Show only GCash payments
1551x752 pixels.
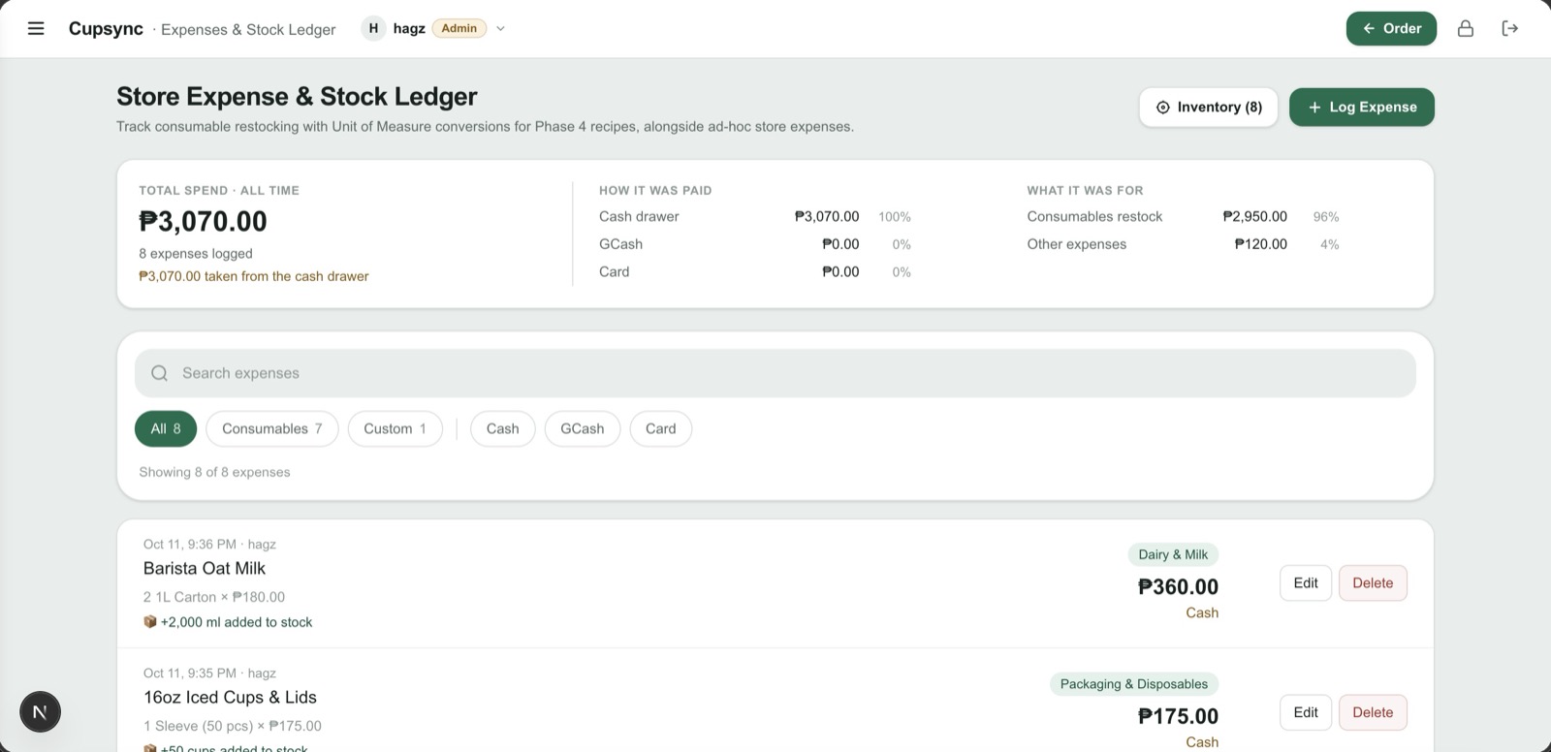click(x=583, y=428)
